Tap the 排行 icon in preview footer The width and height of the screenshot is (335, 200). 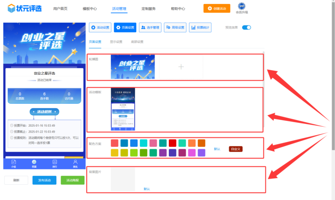pyautogui.click(x=54, y=163)
